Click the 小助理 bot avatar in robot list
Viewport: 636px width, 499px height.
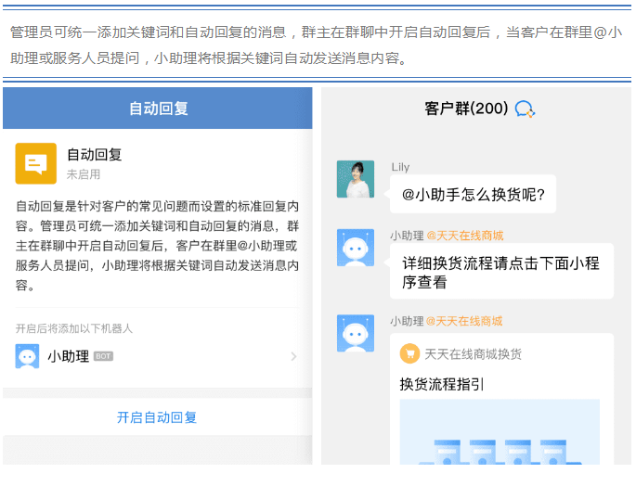tap(27, 356)
